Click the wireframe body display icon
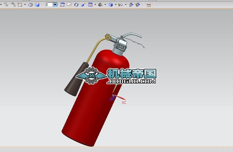The height and width of the screenshot is (152, 233). pos(30,5)
